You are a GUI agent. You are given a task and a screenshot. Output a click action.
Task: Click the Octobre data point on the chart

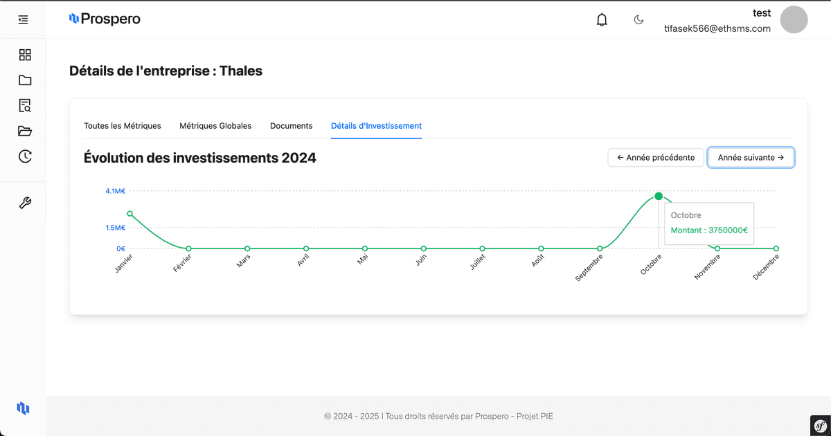tap(659, 197)
